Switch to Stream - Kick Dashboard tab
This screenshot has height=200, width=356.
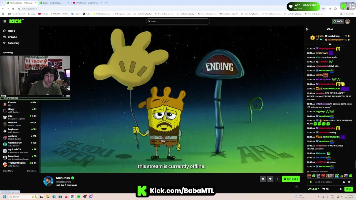coord(54,3)
